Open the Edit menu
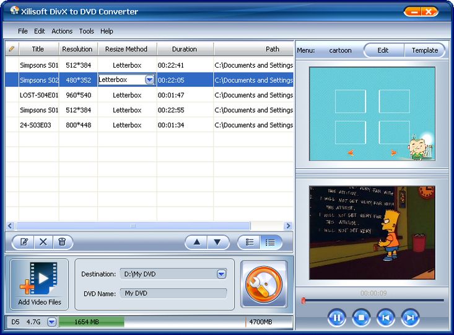The width and height of the screenshot is (454, 335). pos(40,31)
